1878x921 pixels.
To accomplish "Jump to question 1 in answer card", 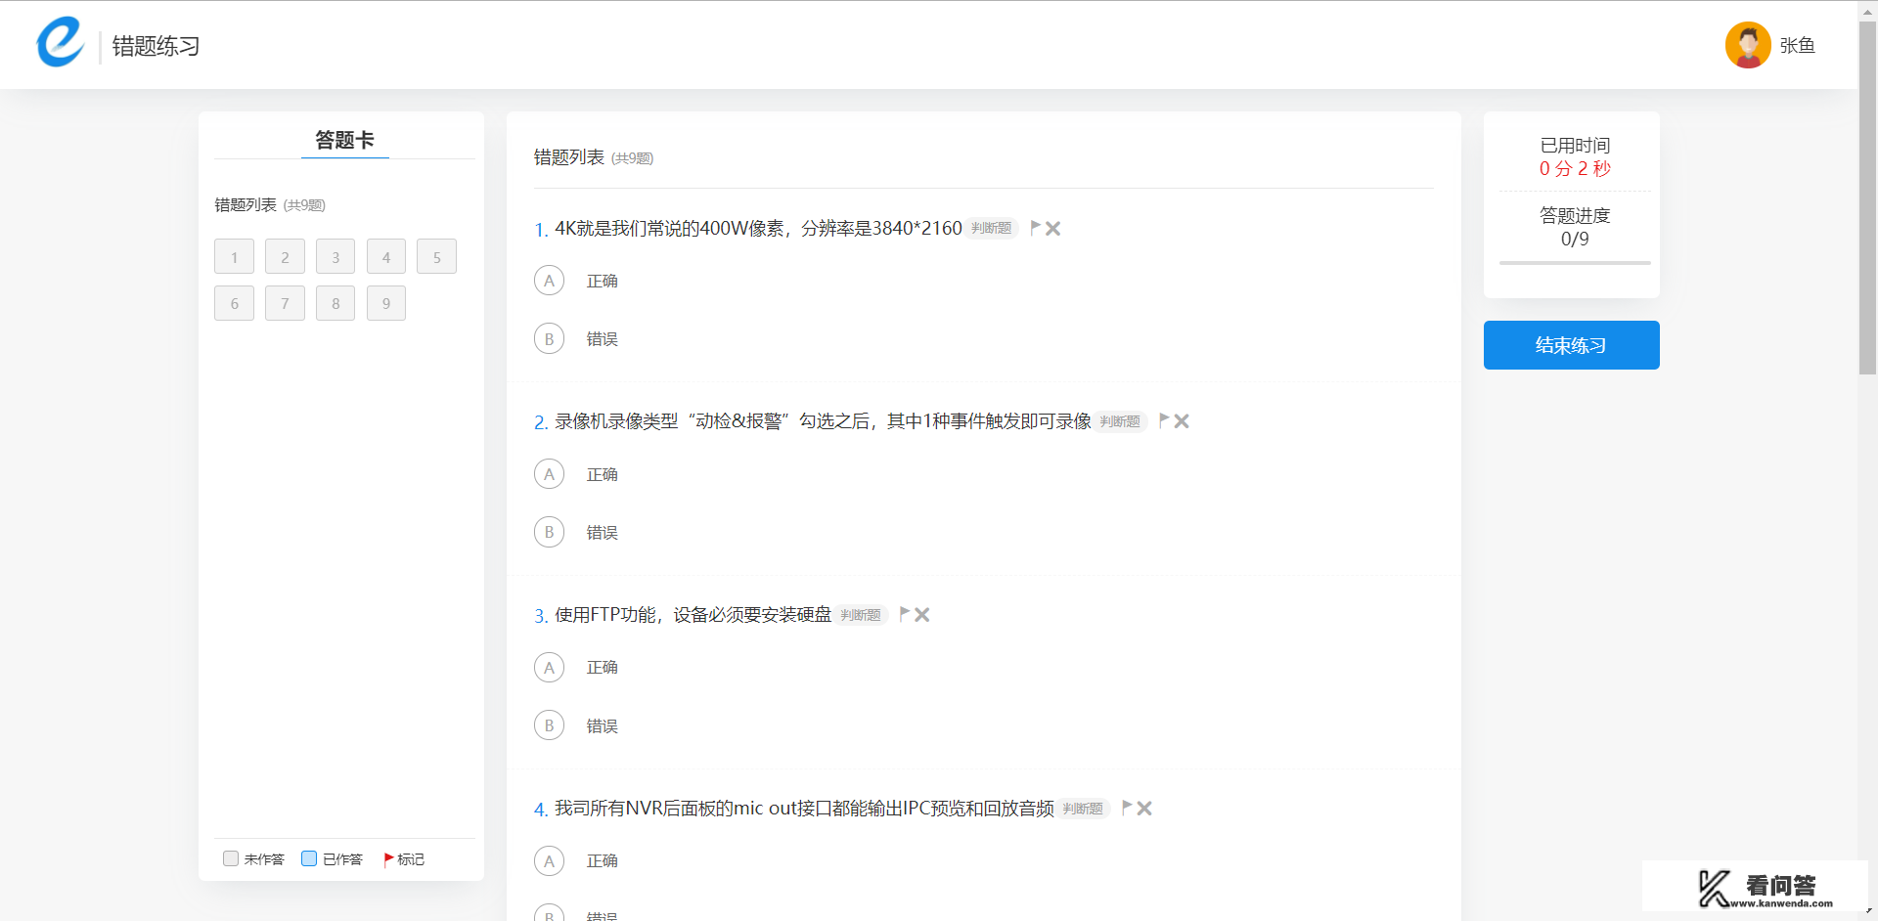I will pos(234,257).
